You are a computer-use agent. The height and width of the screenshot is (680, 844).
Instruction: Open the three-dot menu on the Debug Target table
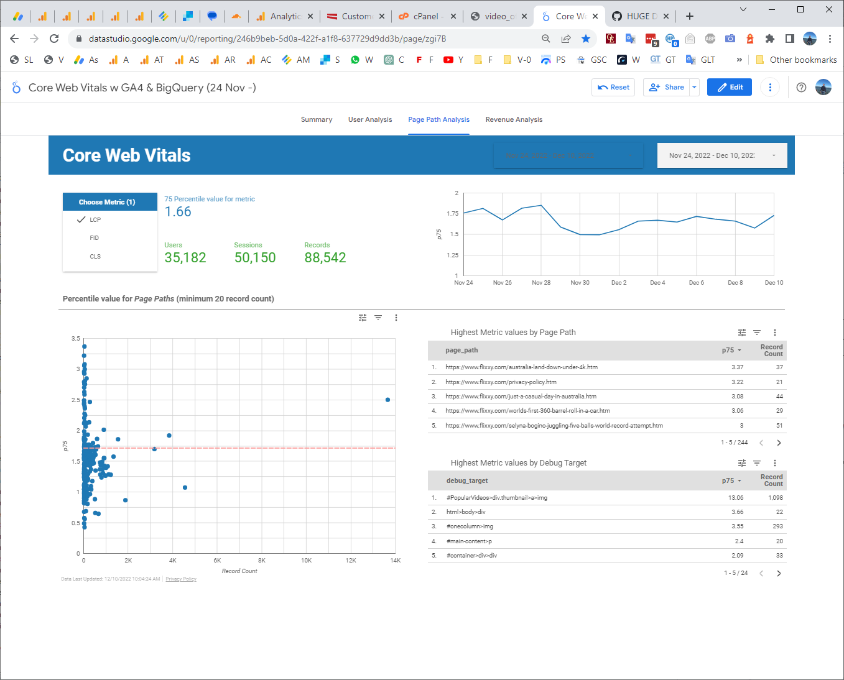(774, 463)
